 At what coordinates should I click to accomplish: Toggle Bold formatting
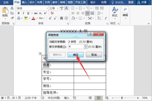tap(19, 13)
